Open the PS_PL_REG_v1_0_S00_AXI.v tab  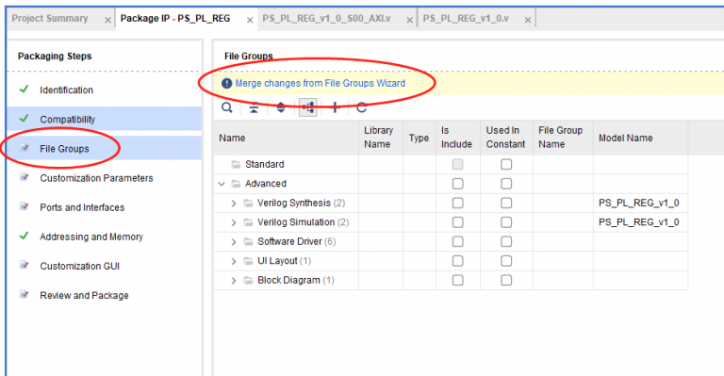(326, 19)
